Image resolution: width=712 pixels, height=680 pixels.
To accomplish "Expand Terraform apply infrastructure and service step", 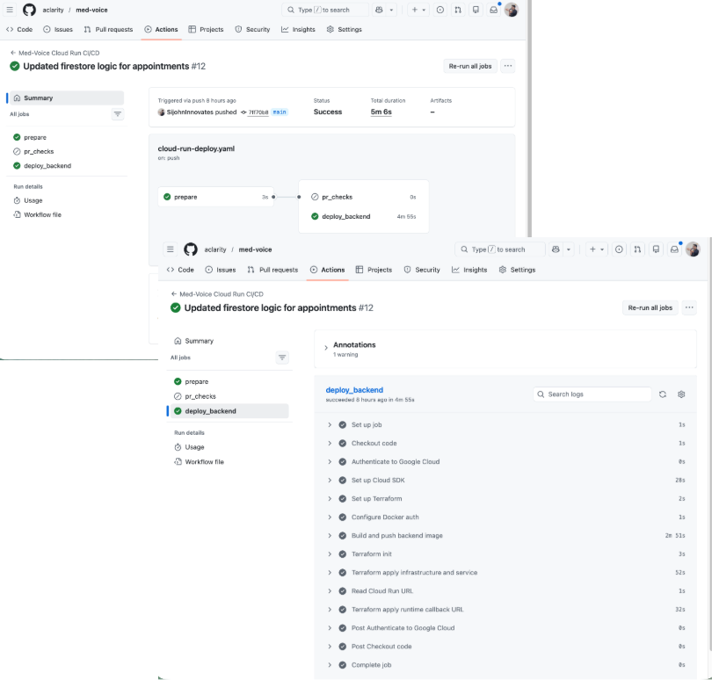I will [330, 573].
